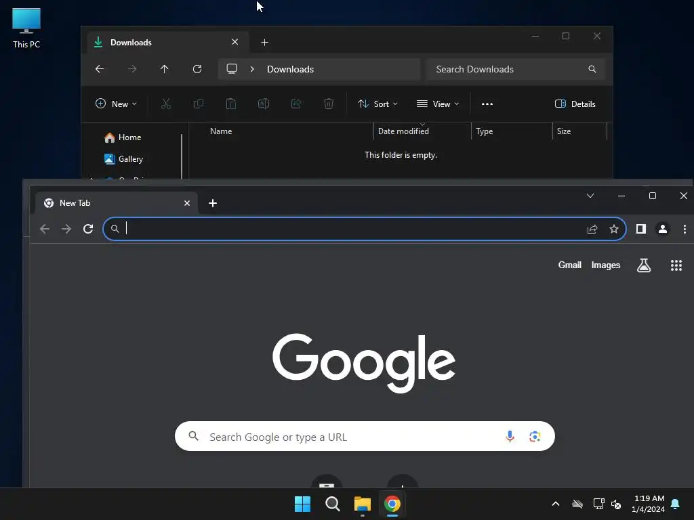Open the Google apps grid

676,265
